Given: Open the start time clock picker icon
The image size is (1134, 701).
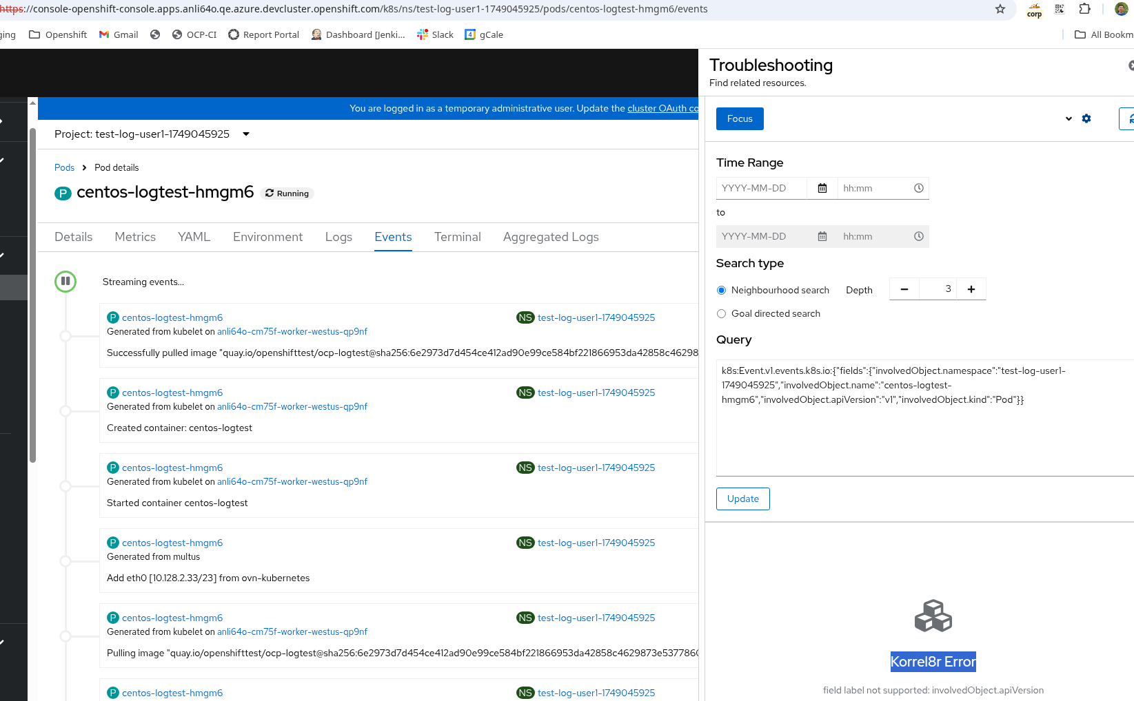Looking at the screenshot, I should click(919, 188).
